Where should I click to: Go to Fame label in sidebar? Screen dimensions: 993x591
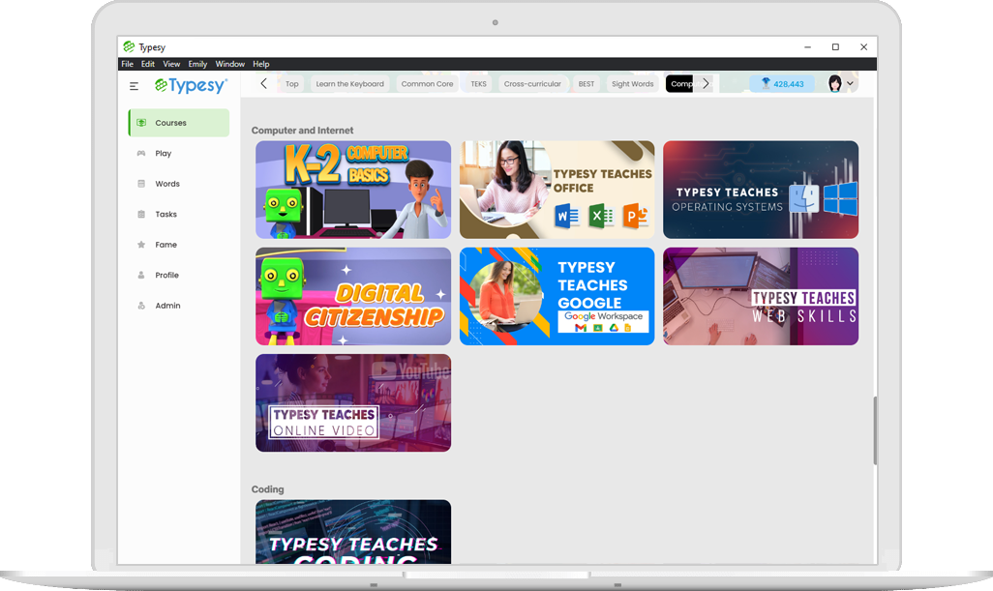(x=165, y=245)
